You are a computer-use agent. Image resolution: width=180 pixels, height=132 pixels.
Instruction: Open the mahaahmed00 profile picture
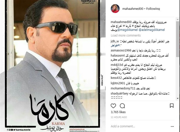pos(115,9)
